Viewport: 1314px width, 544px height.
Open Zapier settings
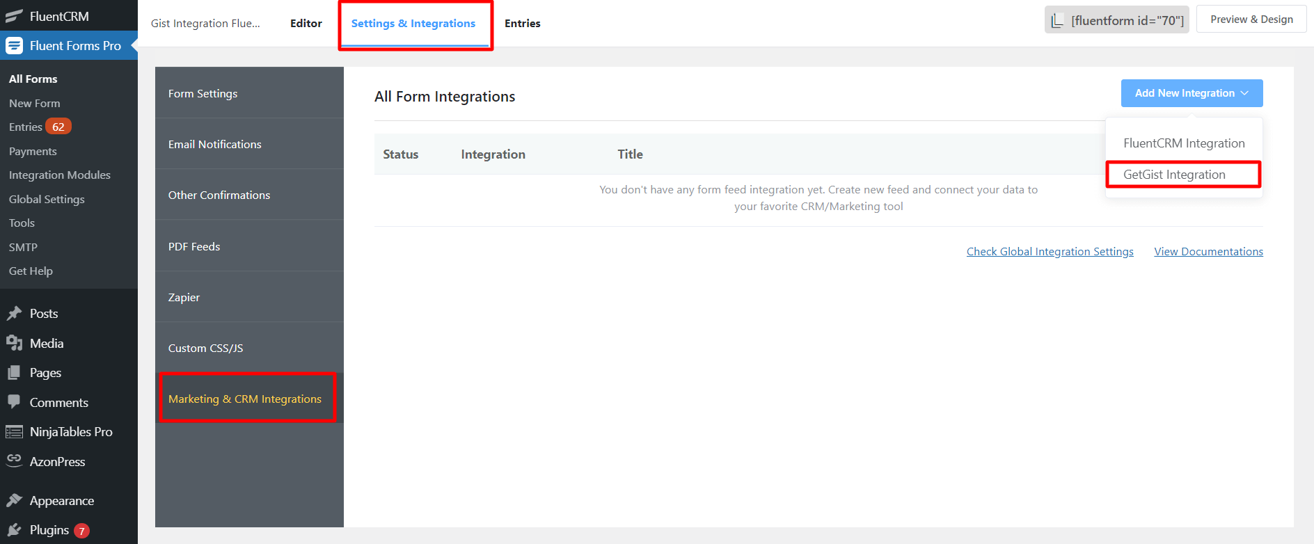(249, 297)
